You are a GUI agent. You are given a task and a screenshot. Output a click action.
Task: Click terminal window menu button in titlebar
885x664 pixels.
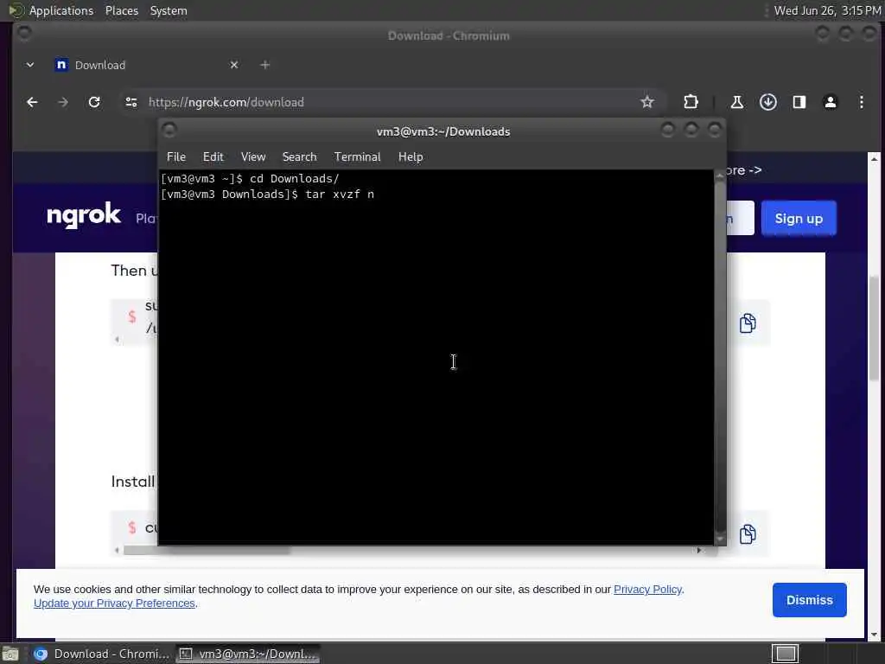pyautogui.click(x=169, y=131)
